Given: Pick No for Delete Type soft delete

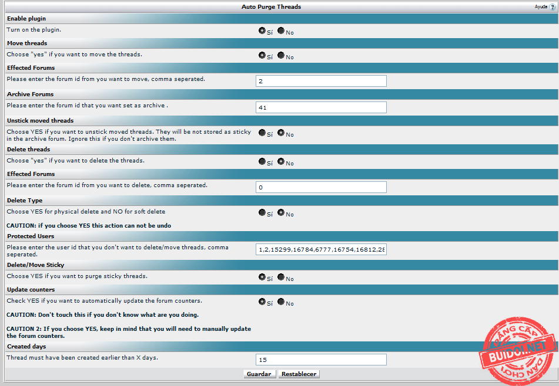Looking at the screenshot, I should click(x=281, y=212).
